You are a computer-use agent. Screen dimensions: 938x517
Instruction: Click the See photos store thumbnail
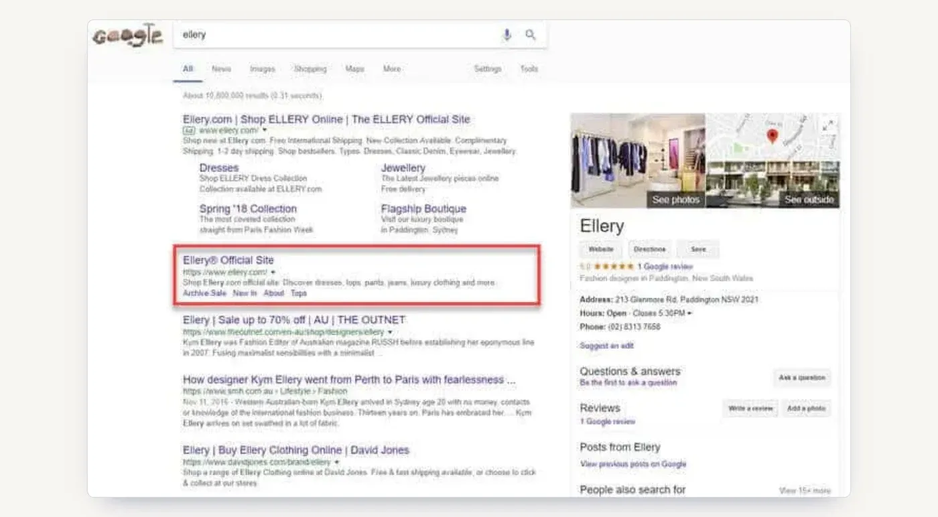(x=638, y=161)
